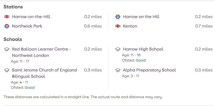Click the graduation cap icon for Alpha Preparatory

pyautogui.click(x=118, y=70)
